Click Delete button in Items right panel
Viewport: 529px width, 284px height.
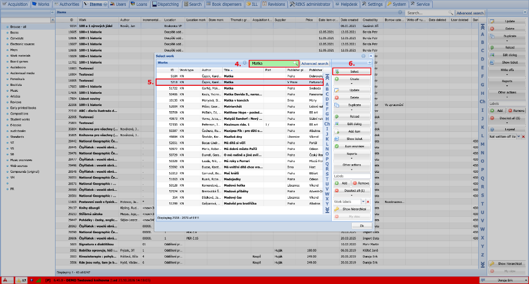(x=507, y=29)
